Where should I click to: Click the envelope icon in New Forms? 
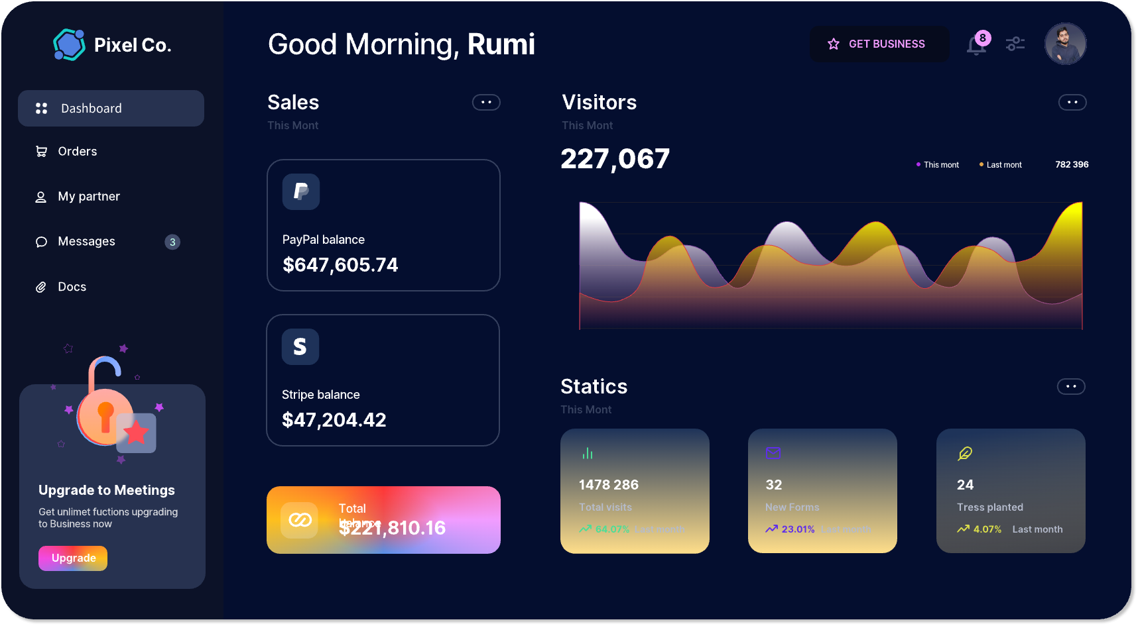[773, 453]
